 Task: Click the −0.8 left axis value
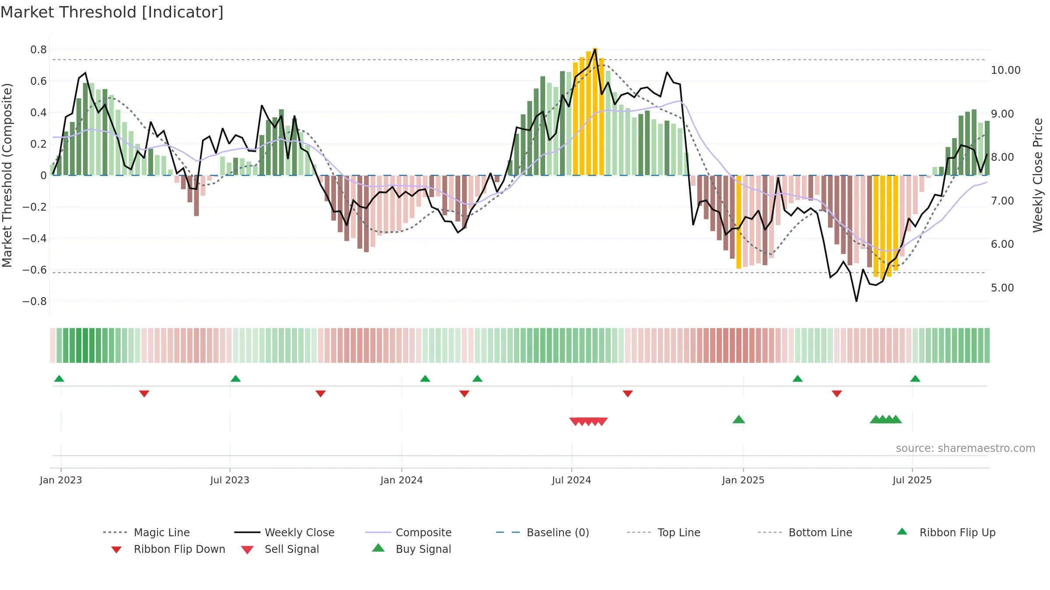35,302
